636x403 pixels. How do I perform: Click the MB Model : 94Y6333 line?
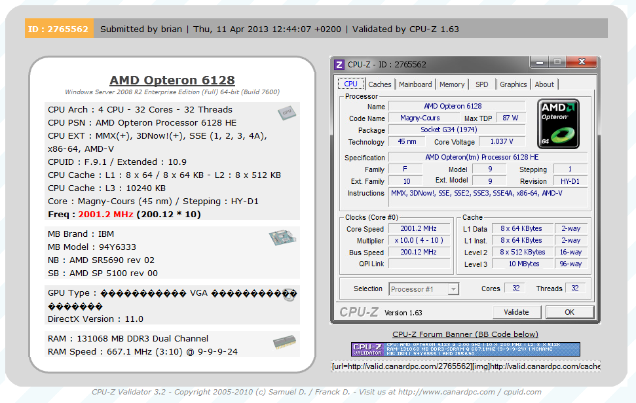[x=92, y=247]
